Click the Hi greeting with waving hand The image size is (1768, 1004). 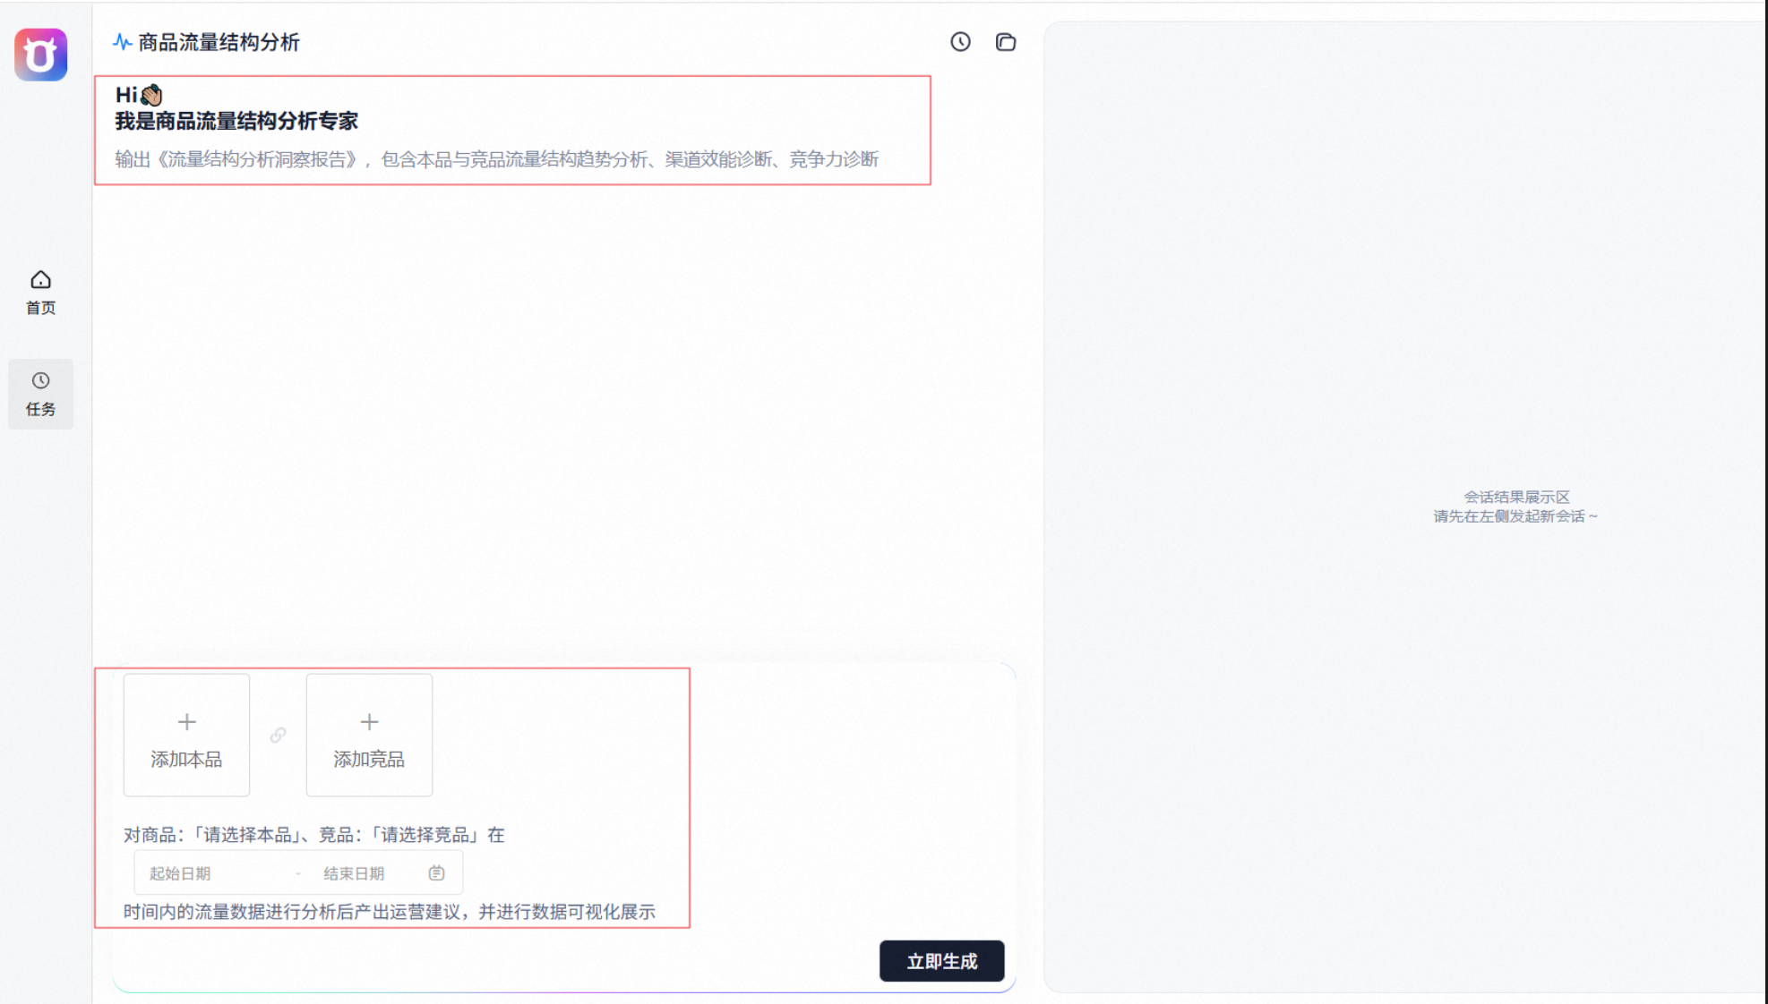pos(139,95)
